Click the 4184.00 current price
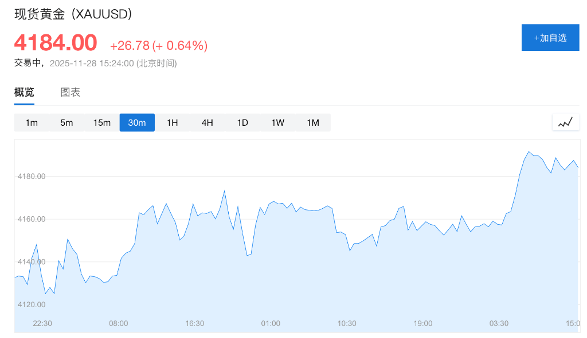587x338 pixels. (x=56, y=43)
